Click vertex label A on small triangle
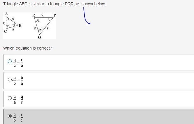Viewport: 194px width, 124px height. (6, 14)
